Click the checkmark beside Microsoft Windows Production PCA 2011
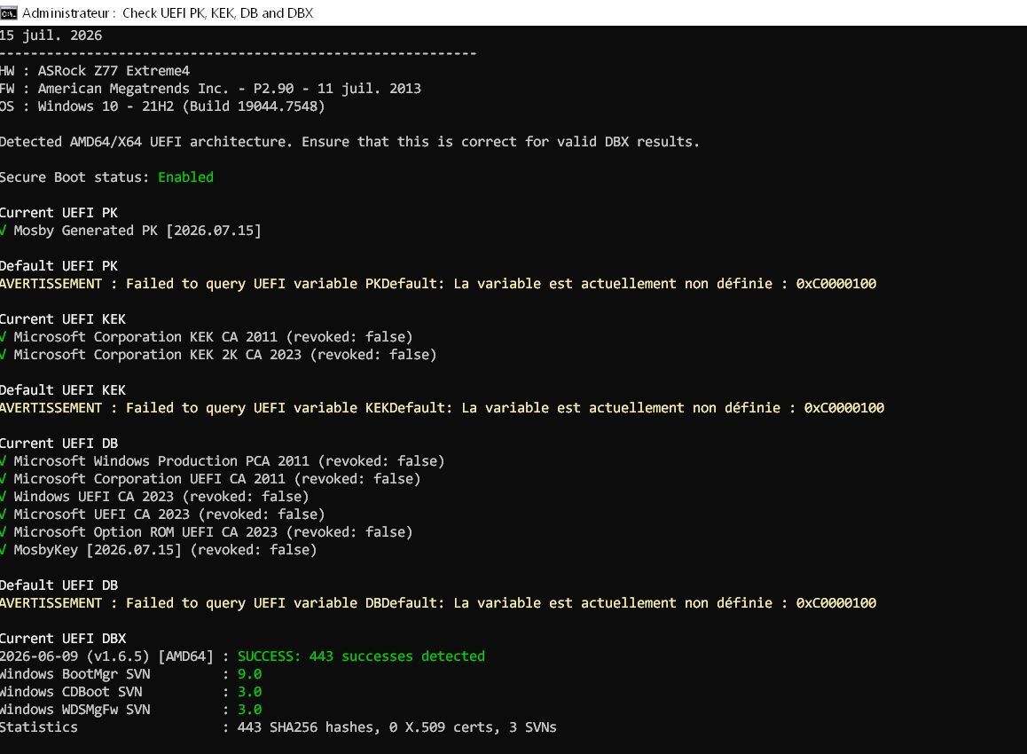 [3, 461]
